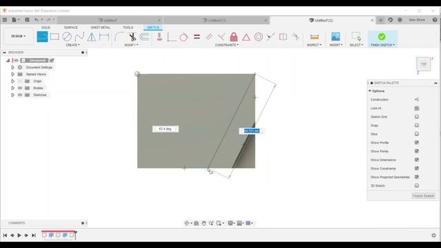
Task: Expand the Named Views node
Action: [x=12, y=74]
